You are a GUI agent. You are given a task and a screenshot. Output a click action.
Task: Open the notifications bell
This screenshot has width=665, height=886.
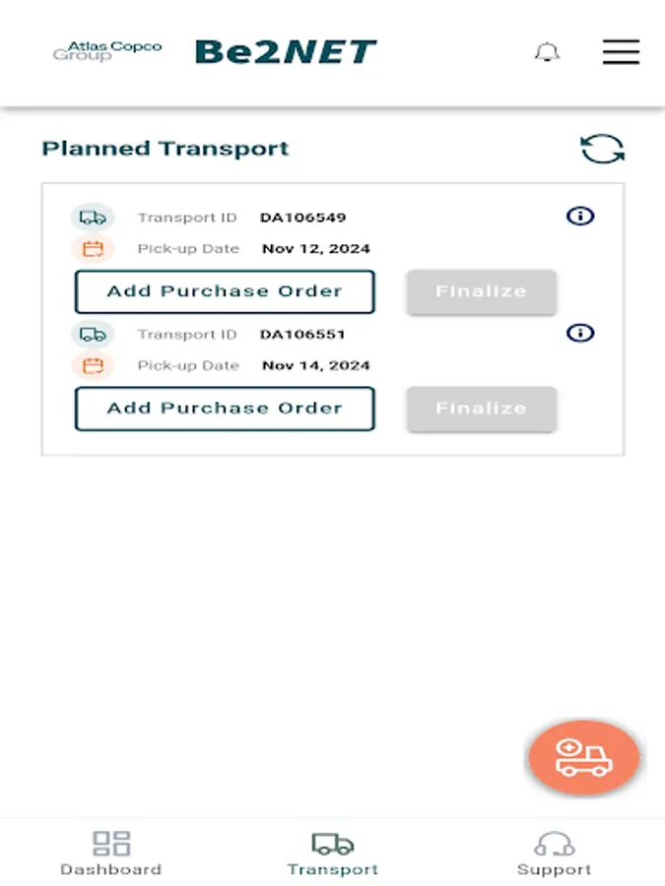(547, 52)
